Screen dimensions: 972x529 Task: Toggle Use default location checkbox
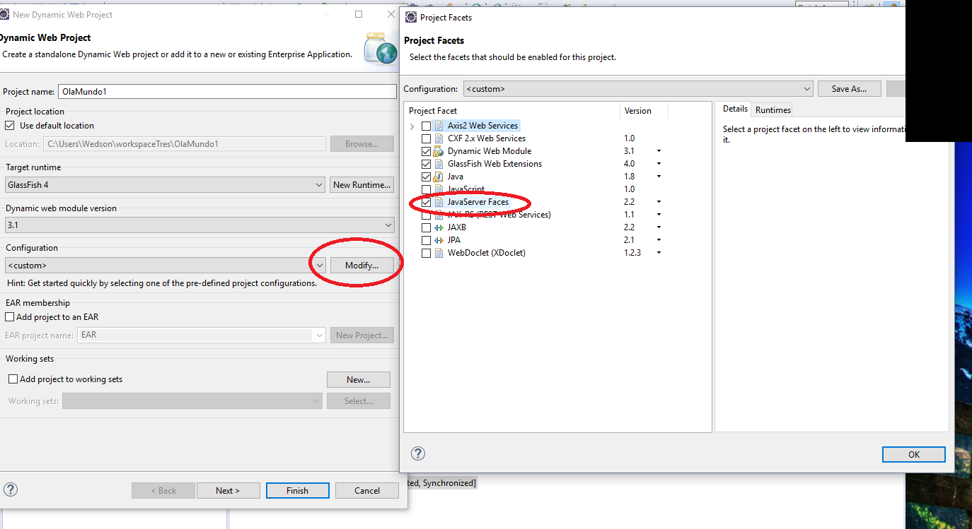coord(10,126)
